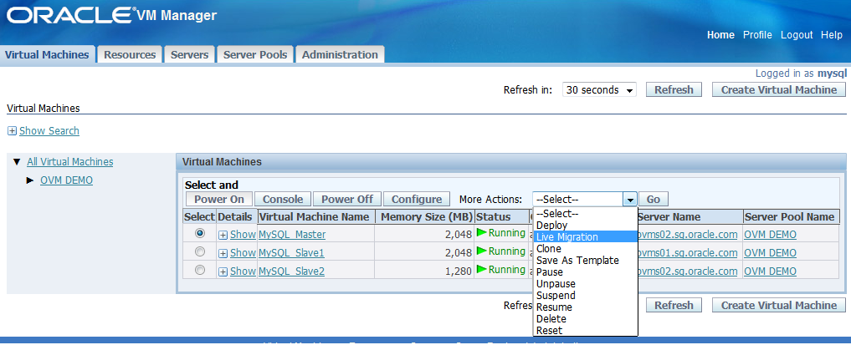Select the MySQL_Slave2 radio button
The height and width of the screenshot is (345, 851).
(x=200, y=270)
